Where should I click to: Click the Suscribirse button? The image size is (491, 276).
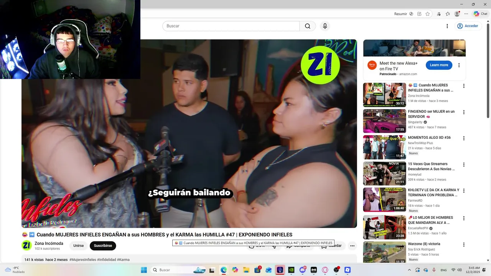pyautogui.click(x=103, y=246)
